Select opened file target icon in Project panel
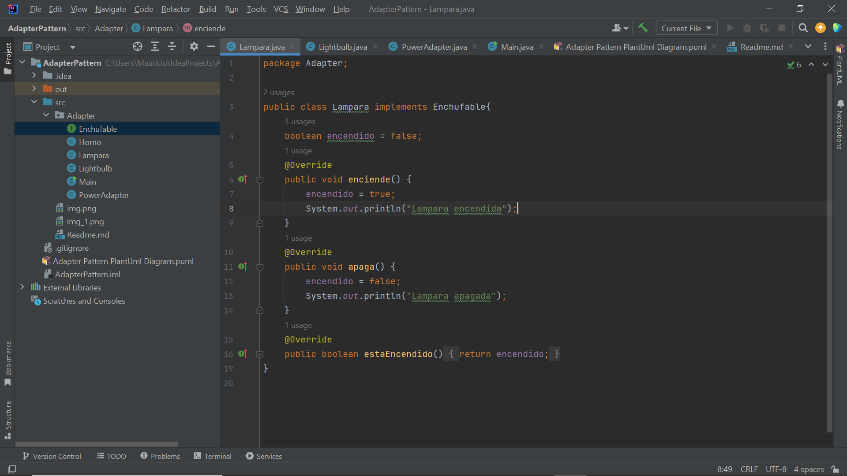Screen dimensions: 847x476 click(138, 47)
